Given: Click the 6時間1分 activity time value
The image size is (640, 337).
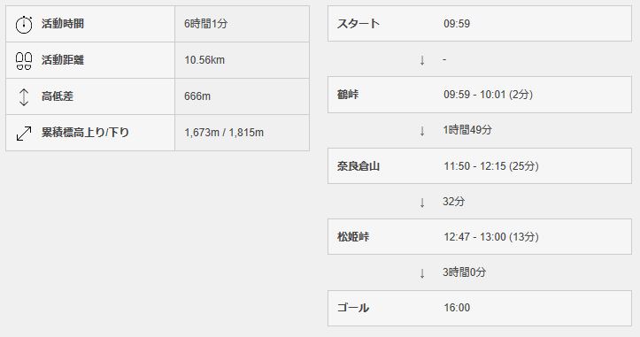Looking at the screenshot, I should pyautogui.click(x=205, y=24).
